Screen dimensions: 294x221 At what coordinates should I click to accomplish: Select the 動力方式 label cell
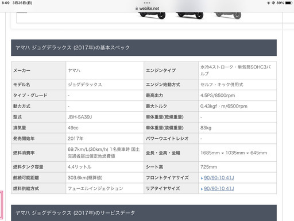[38, 106]
